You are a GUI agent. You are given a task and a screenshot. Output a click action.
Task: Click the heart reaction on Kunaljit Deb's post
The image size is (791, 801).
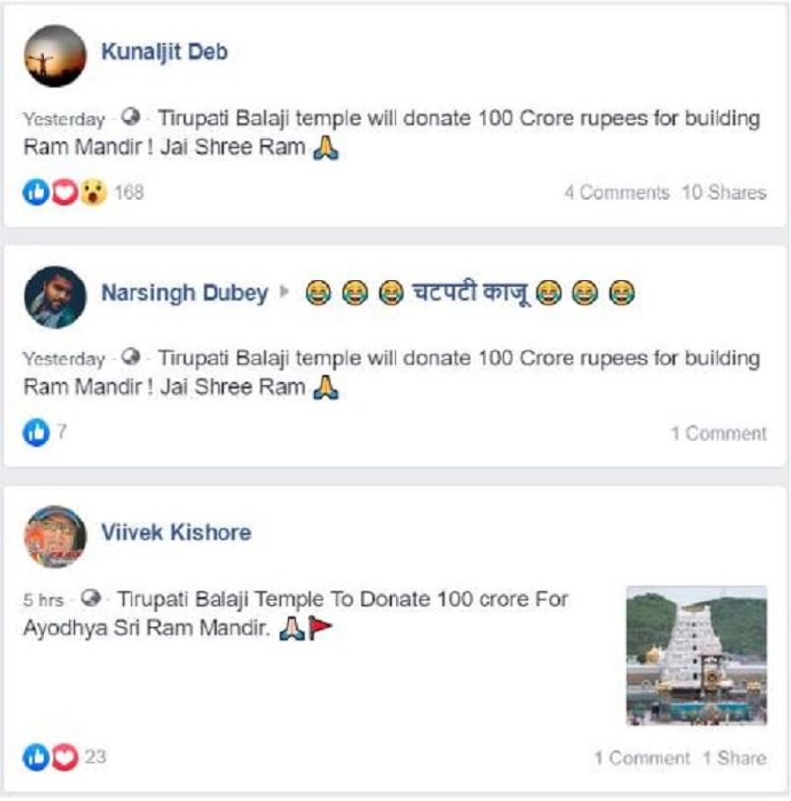point(64,192)
